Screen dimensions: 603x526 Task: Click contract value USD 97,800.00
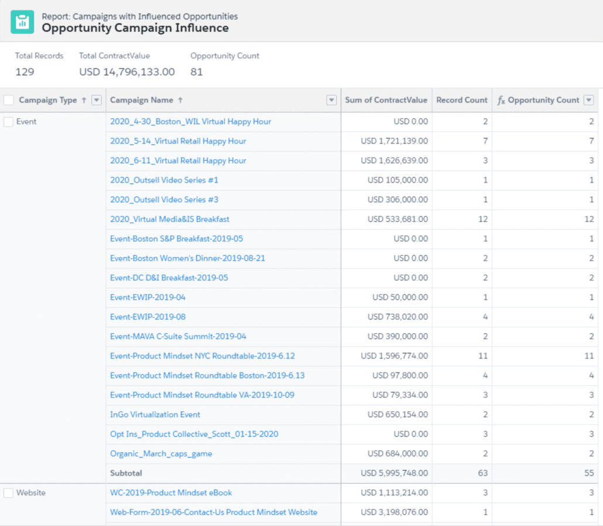click(x=400, y=375)
